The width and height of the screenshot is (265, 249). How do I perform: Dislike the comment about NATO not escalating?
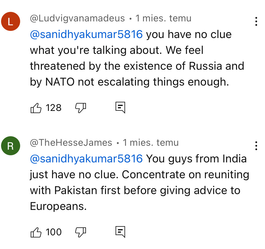81,108
